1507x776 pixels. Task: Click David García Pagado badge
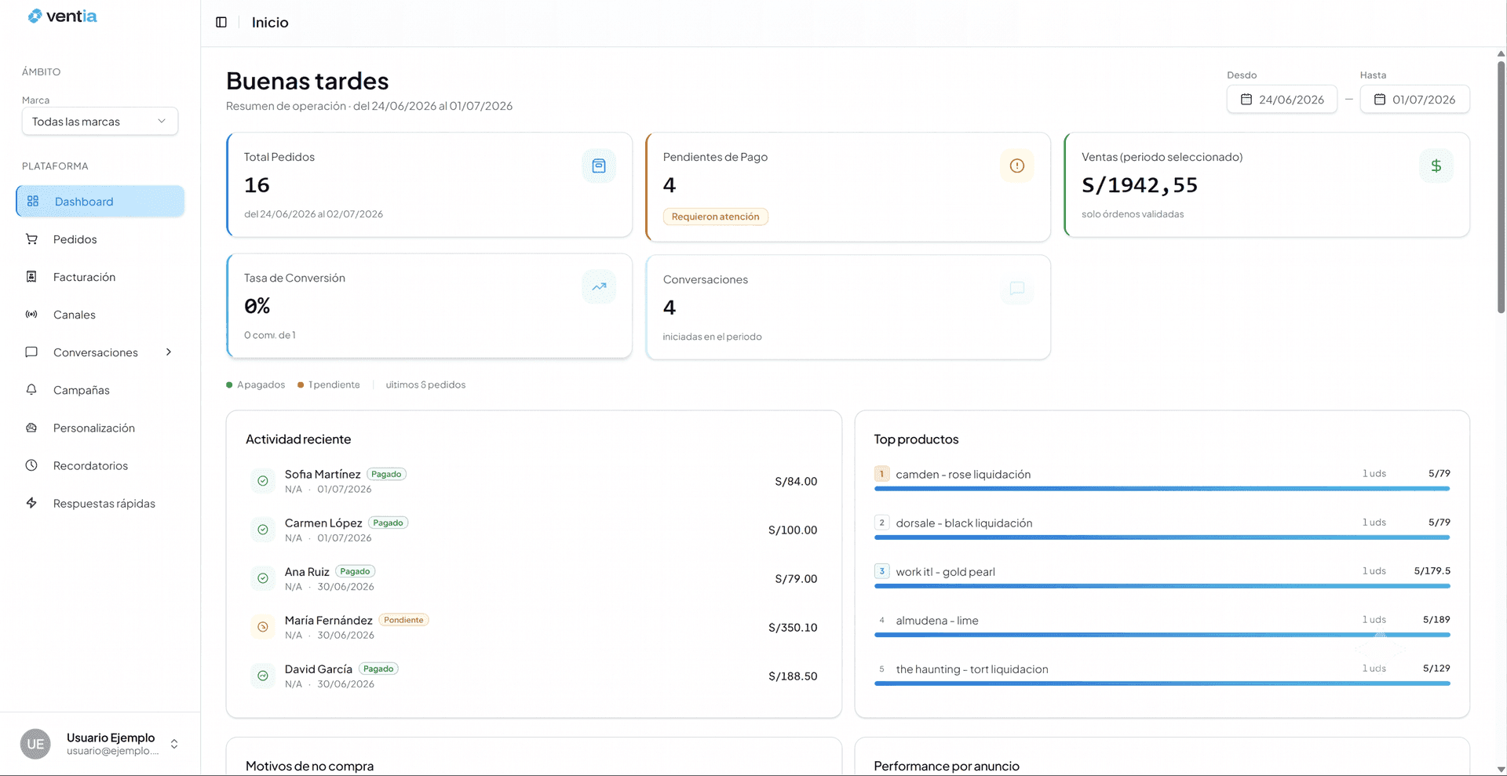pos(378,669)
